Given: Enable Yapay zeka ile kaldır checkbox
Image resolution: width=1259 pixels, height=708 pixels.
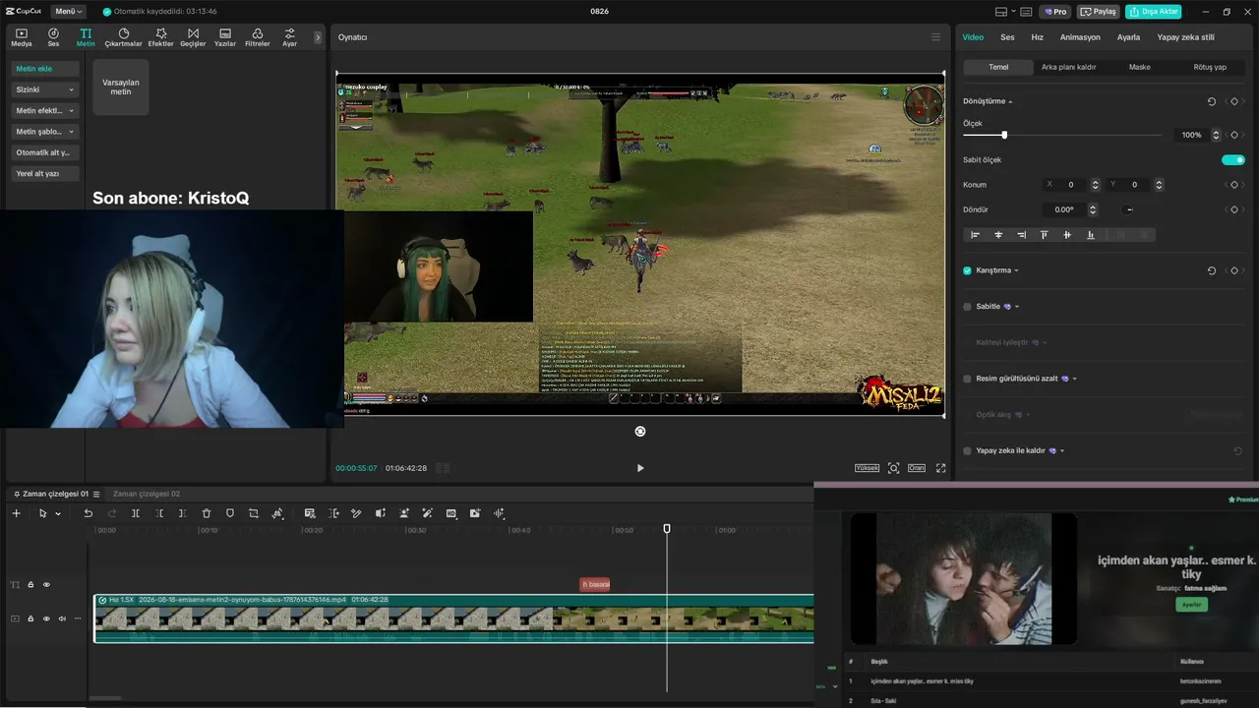Looking at the screenshot, I should [967, 450].
